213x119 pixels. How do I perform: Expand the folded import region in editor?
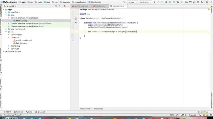point(89,14)
